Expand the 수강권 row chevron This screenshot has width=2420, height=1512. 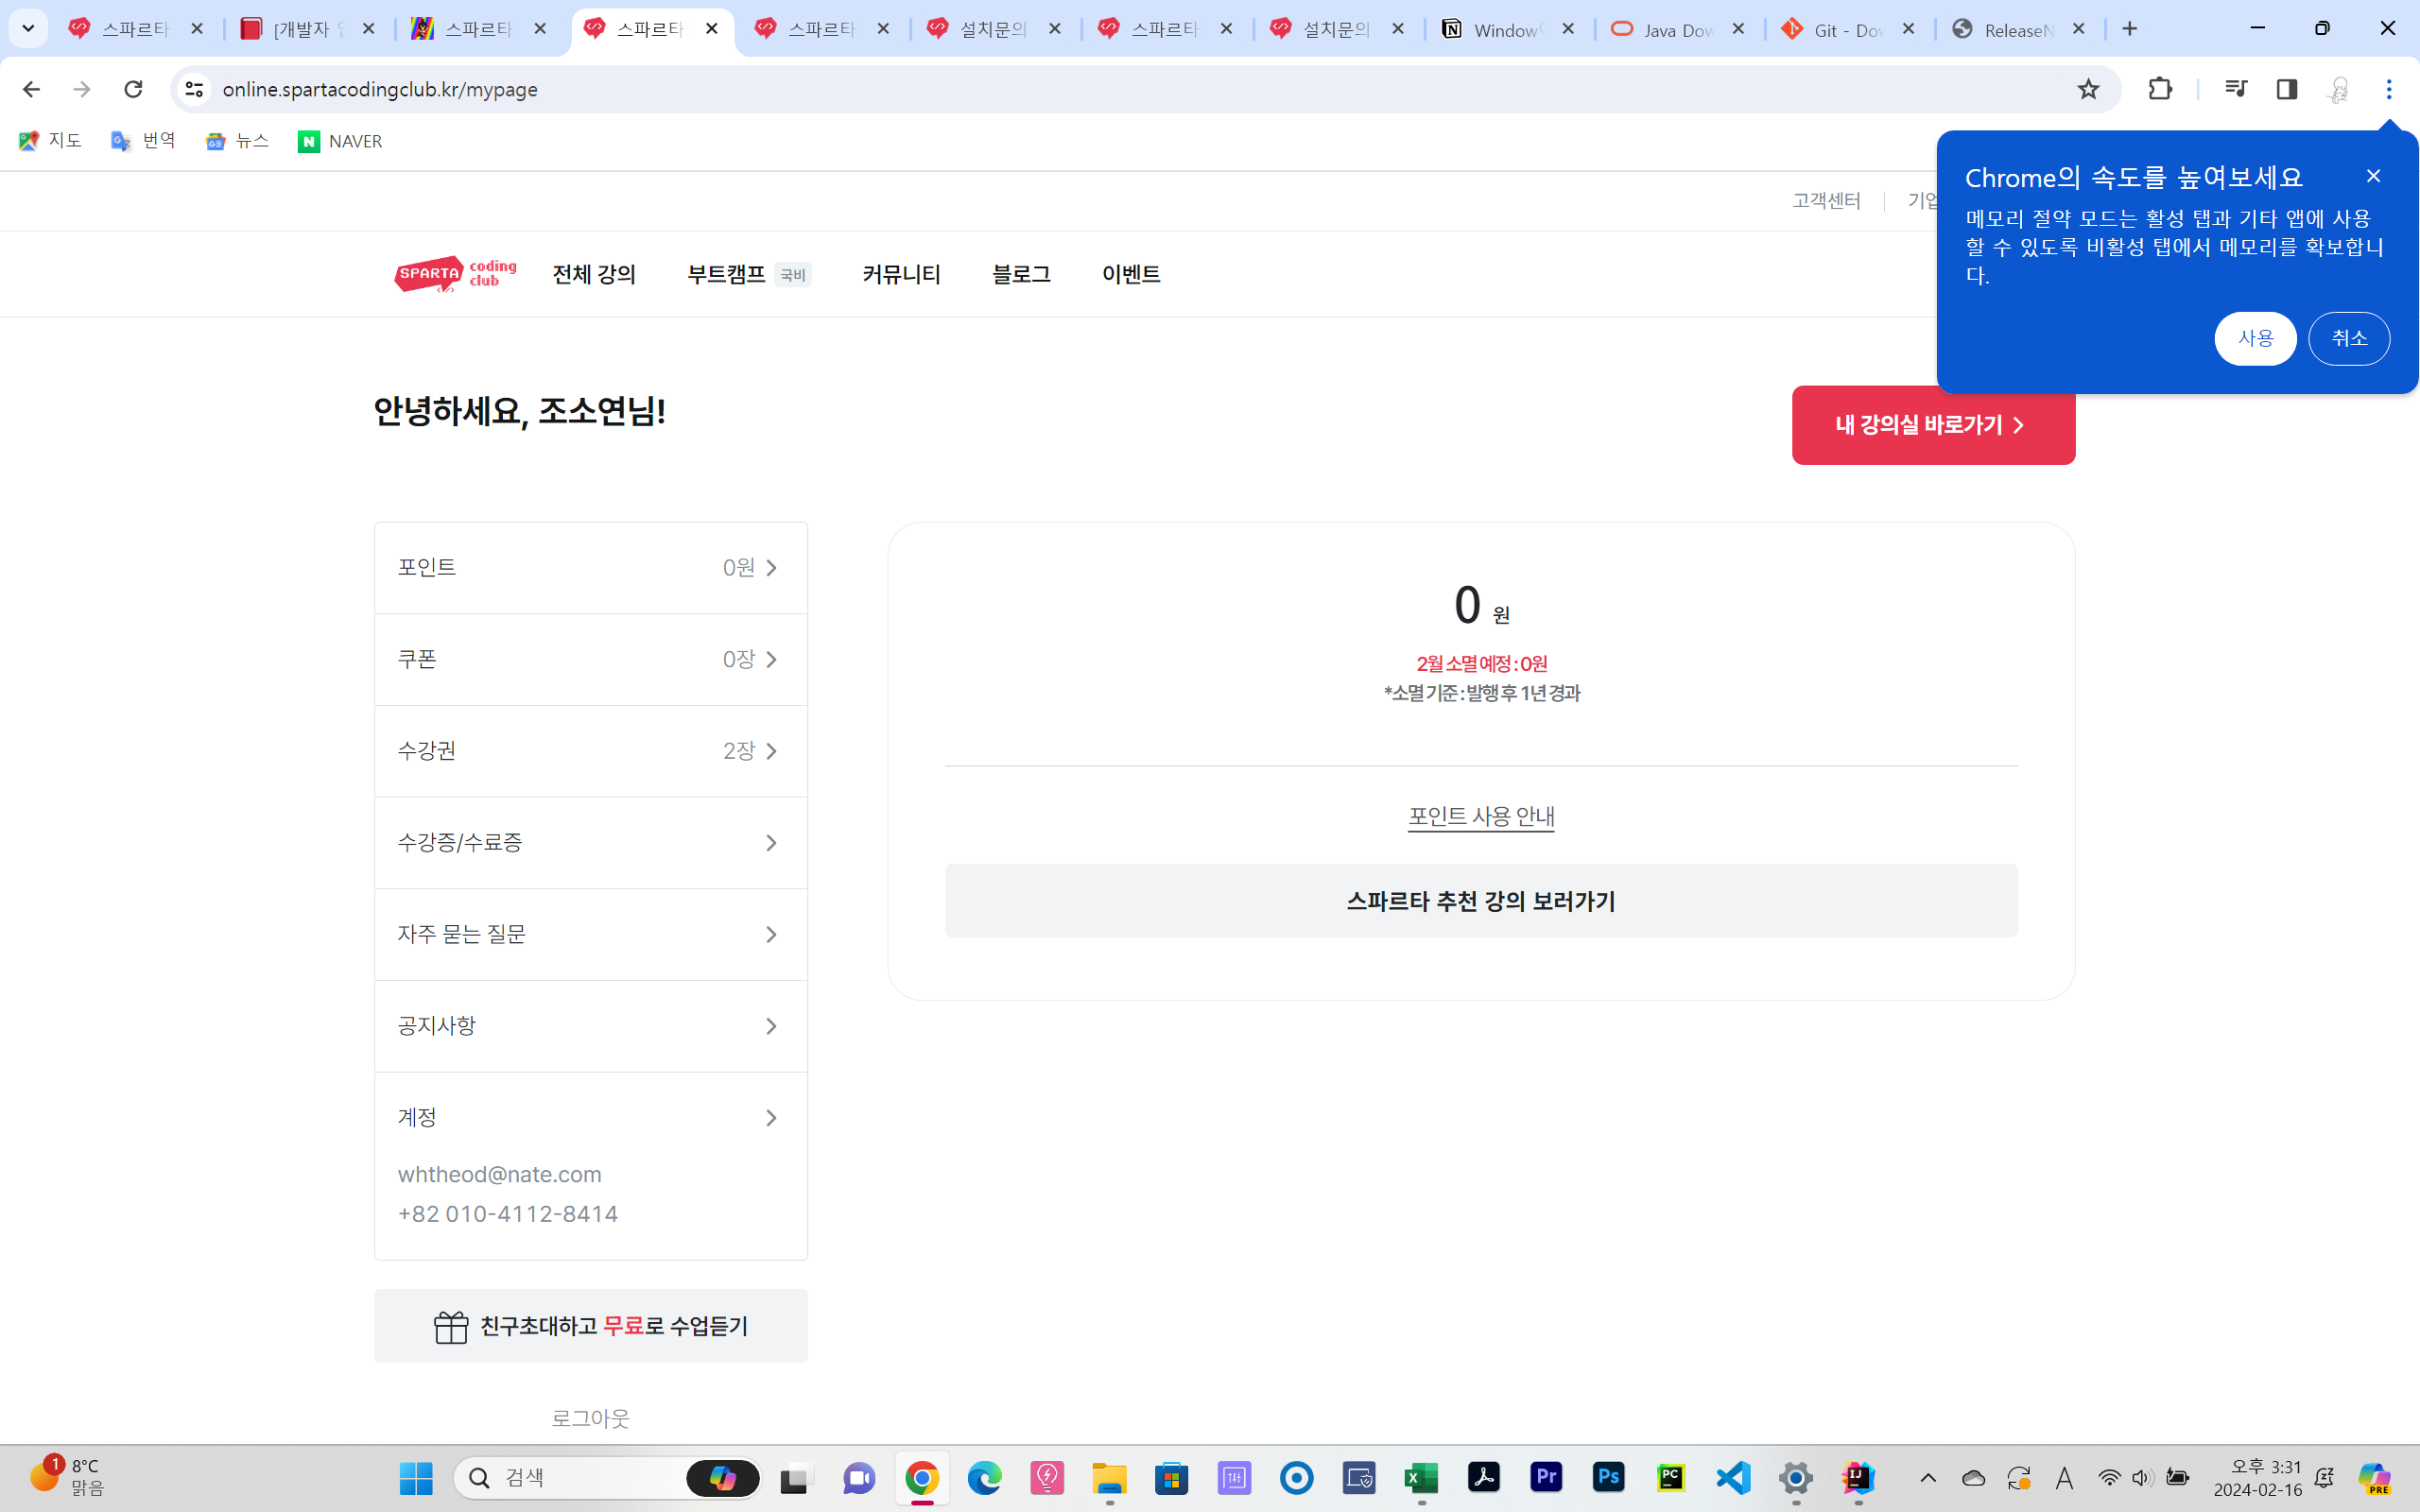pos(771,751)
